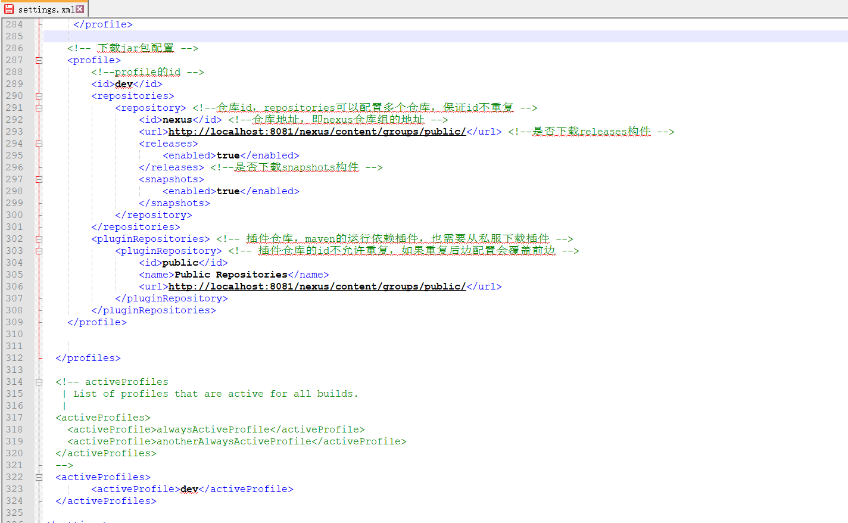This screenshot has height=523, width=848.
Task: Click the enabled true text on line 295
Action: click(x=228, y=155)
